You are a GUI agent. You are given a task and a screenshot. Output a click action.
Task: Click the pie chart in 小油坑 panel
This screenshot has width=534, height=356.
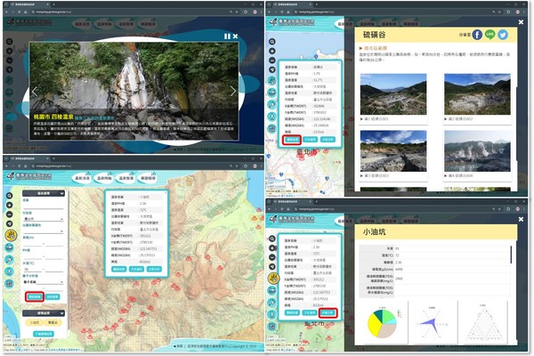tap(382, 323)
